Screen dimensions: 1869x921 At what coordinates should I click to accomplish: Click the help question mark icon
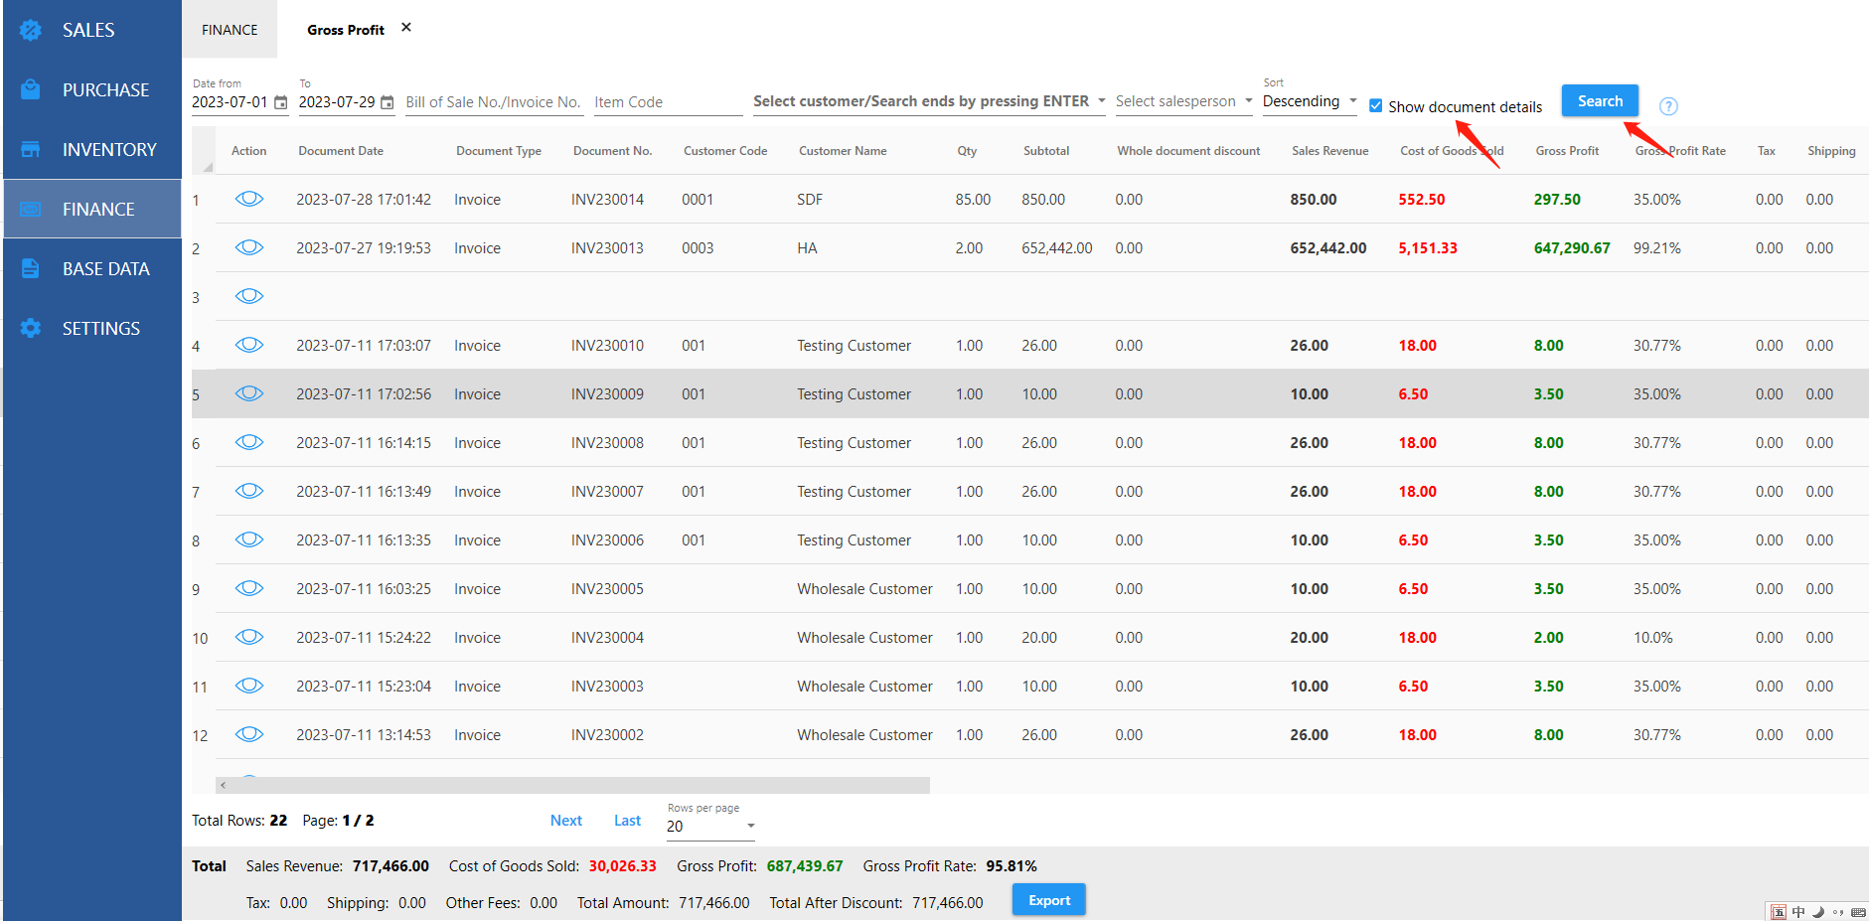(1668, 106)
